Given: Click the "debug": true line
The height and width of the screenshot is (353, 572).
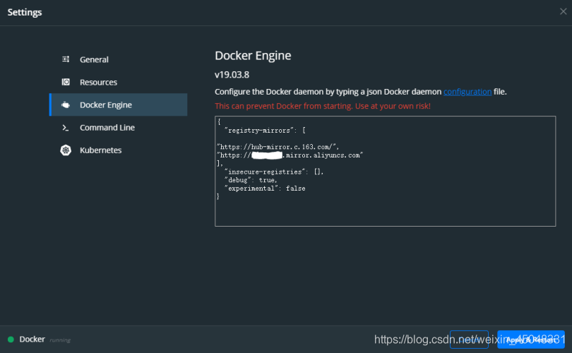Looking at the screenshot, I should click(x=251, y=180).
